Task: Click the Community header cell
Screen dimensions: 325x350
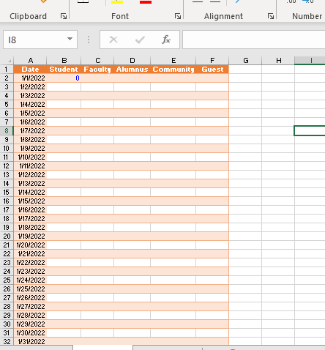Action: (173, 70)
